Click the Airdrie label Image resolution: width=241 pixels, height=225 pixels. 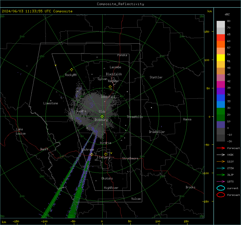[x=106, y=143]
